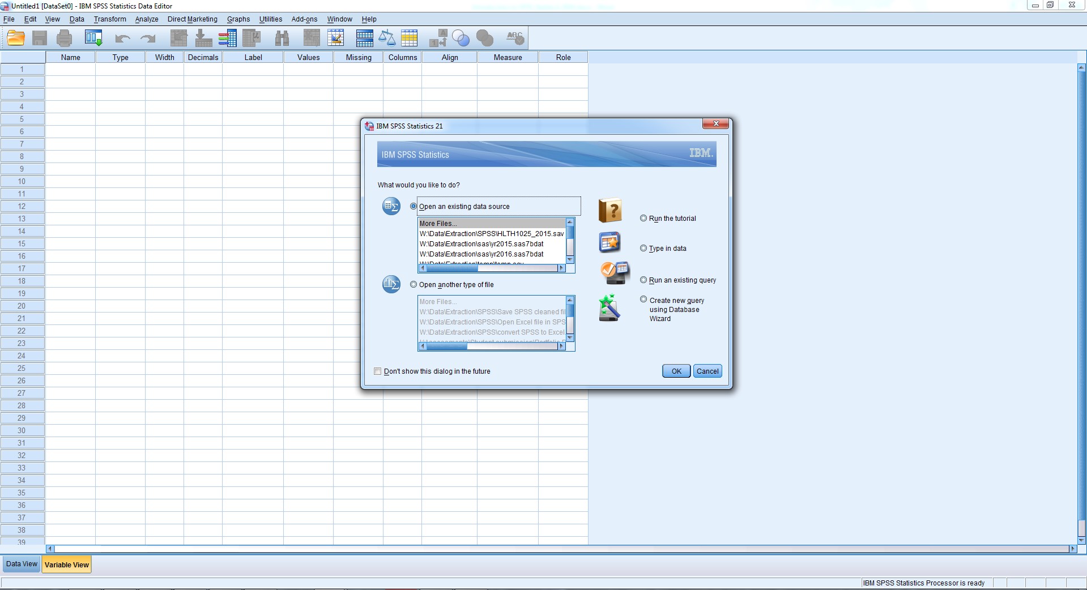
Task: Open the Analyze menu
Action: [146, 19]
